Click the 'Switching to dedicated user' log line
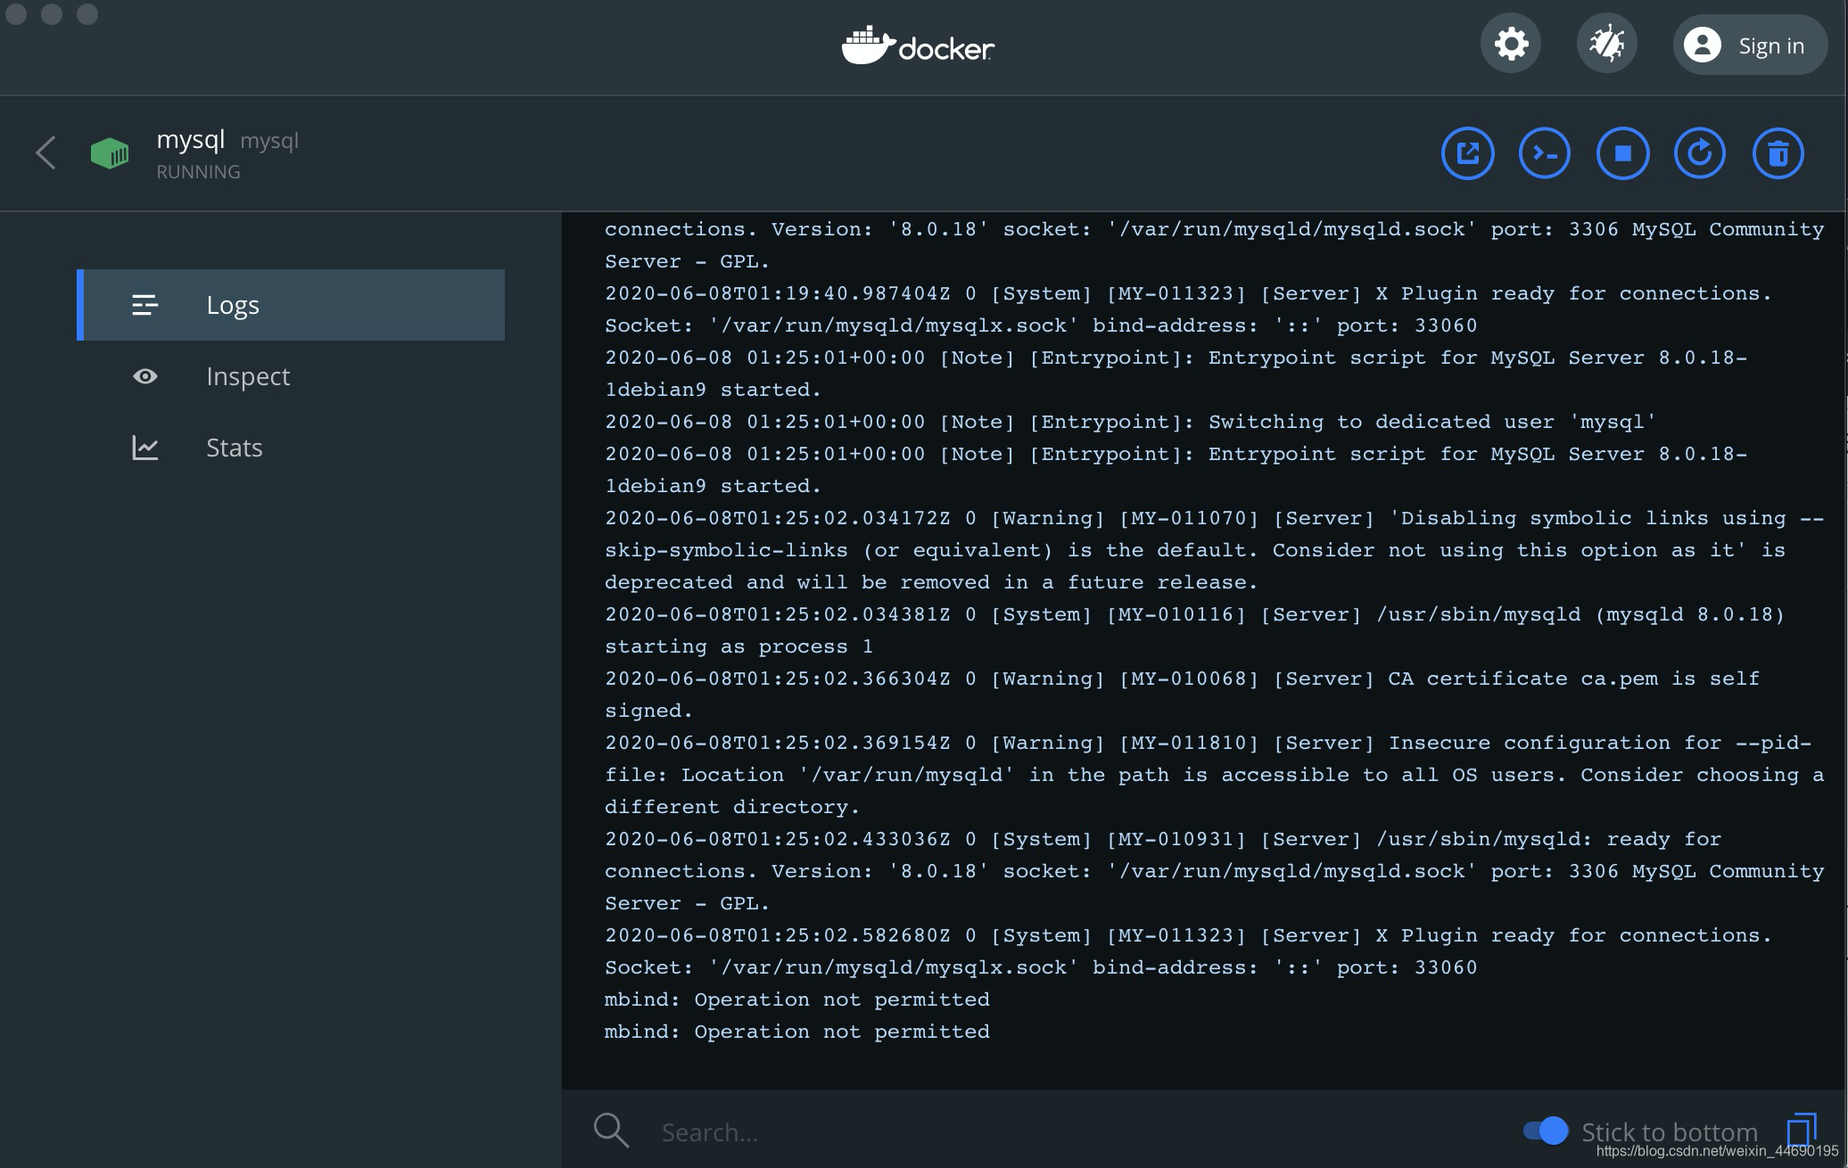The height and width of the screenshot is (1168, 1848). 1130,422
